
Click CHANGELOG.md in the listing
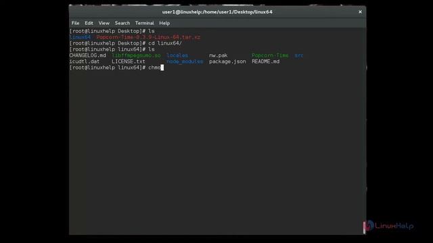[x=87, y=55]
